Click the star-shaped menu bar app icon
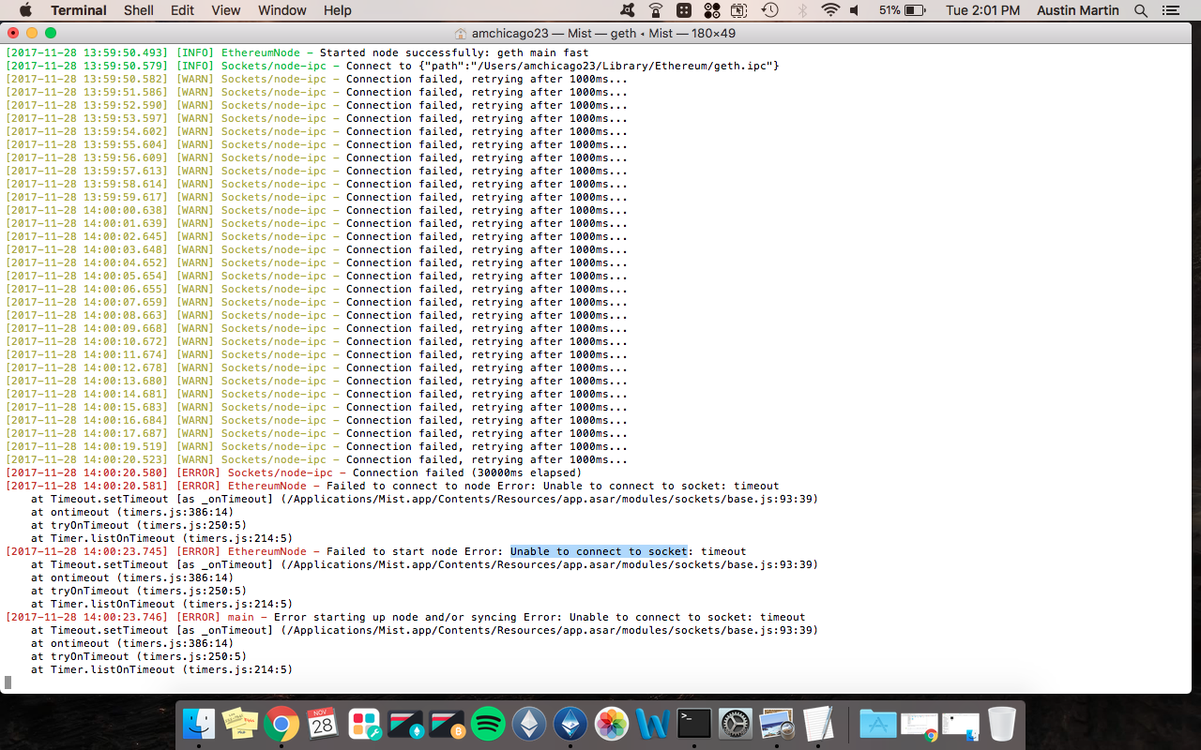Screen dimensions: 1201x750 coord(628,10)
